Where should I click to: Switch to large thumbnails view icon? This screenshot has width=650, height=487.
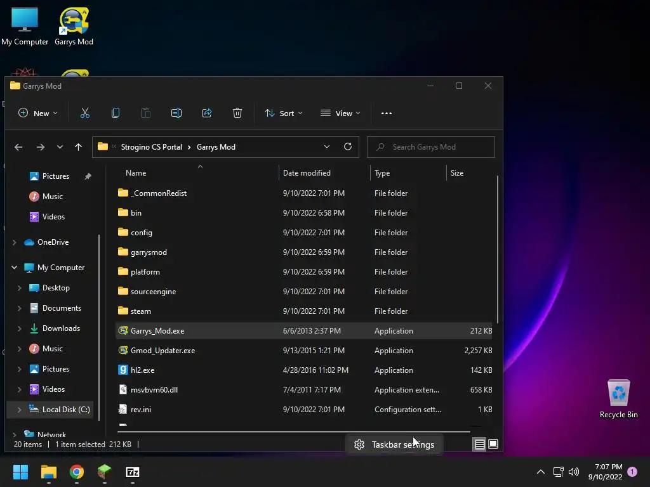tap(493, 445)
